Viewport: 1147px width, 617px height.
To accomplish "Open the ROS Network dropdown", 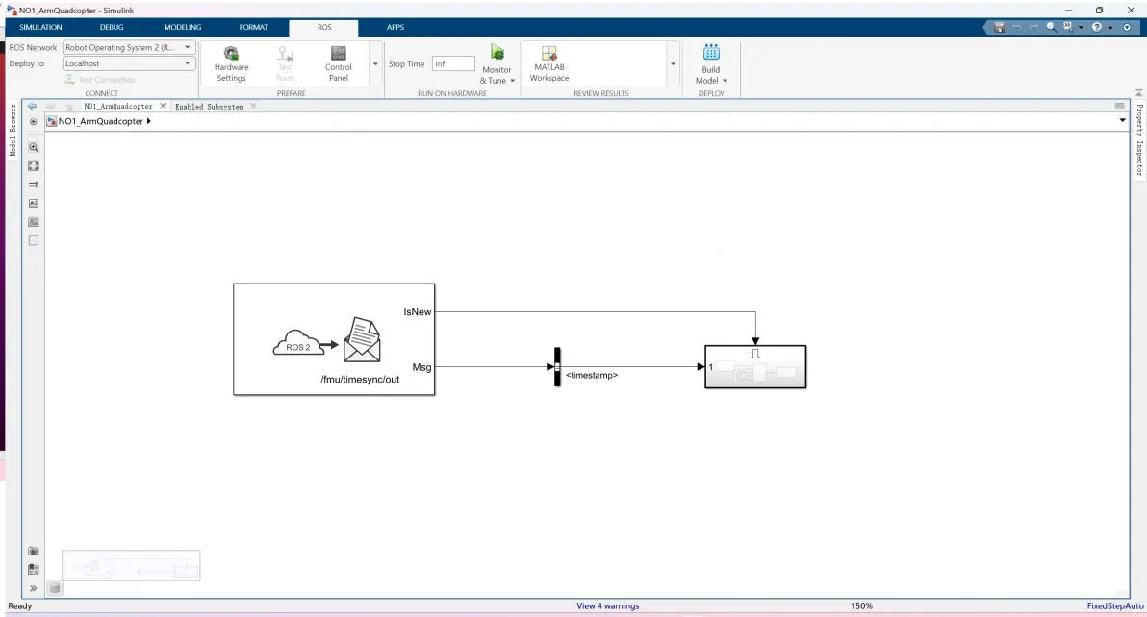I will click(x=129, y=47).
